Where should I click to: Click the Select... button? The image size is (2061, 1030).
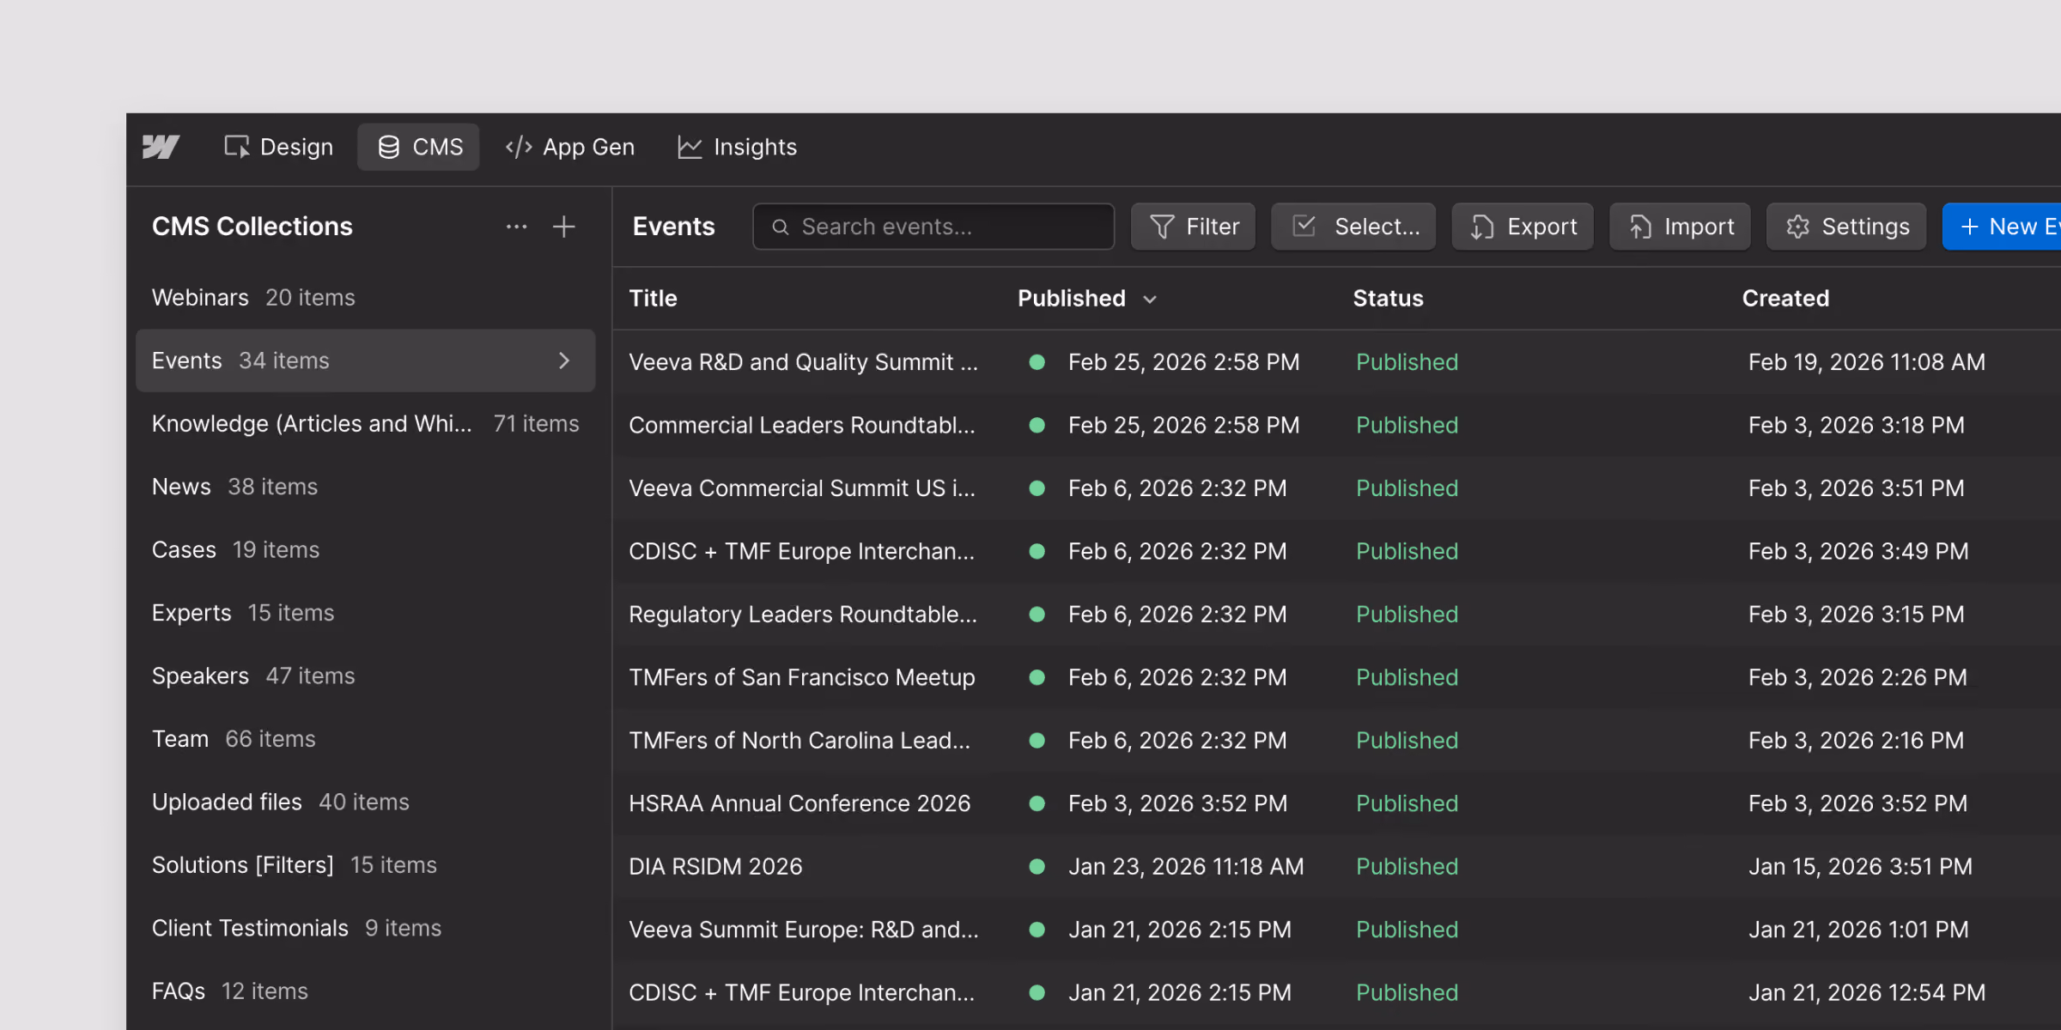(1353, 227)
